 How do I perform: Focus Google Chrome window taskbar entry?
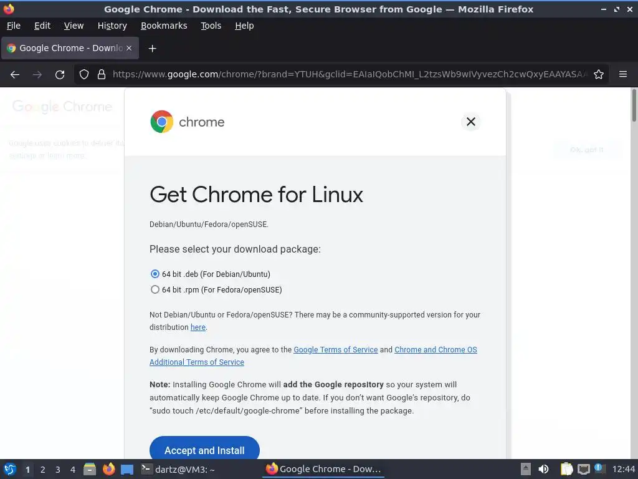pos(323,469)
